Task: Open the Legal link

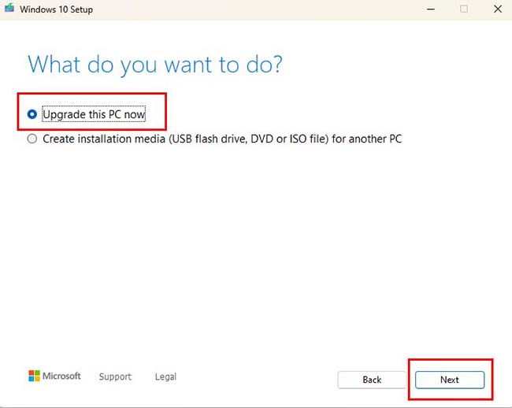Action: 165,376
